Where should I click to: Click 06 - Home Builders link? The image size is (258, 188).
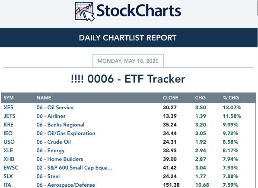coord(60,159)
